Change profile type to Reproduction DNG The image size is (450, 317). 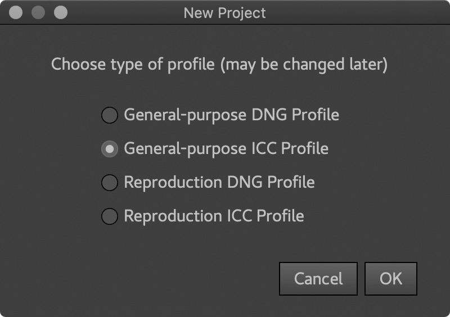109,183
